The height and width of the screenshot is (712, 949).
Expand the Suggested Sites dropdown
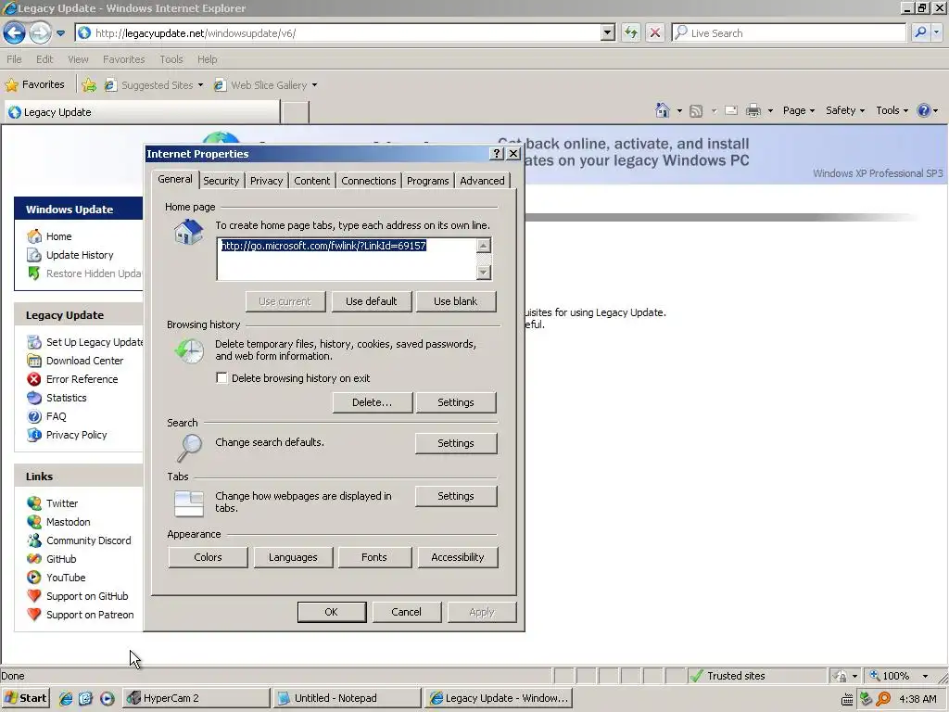200,85
